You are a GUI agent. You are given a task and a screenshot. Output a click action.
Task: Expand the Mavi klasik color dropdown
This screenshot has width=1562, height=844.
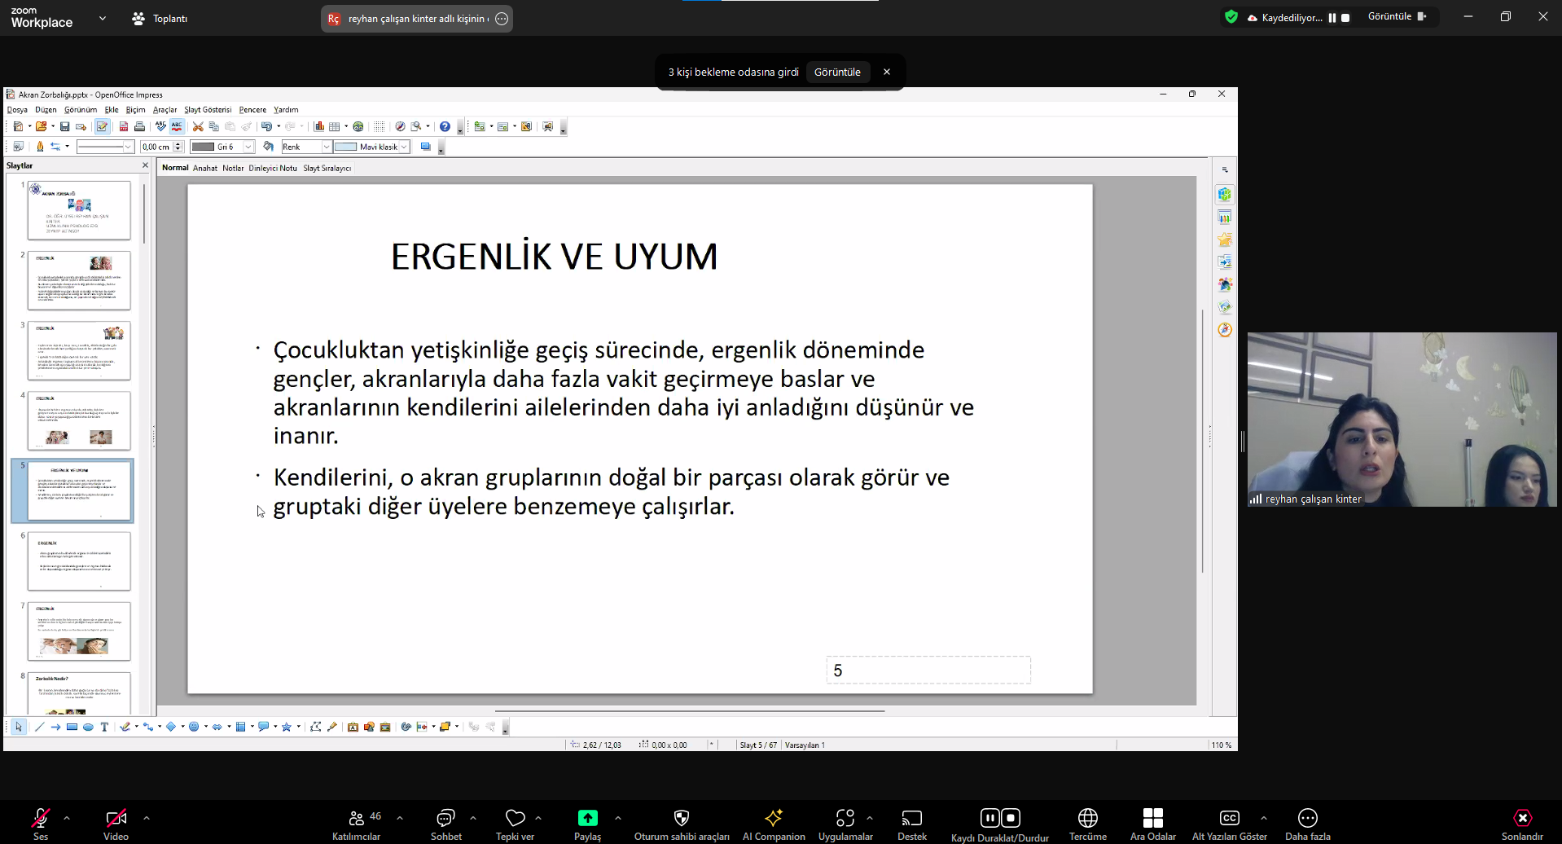pyautogui.click(x=404, y=147)
